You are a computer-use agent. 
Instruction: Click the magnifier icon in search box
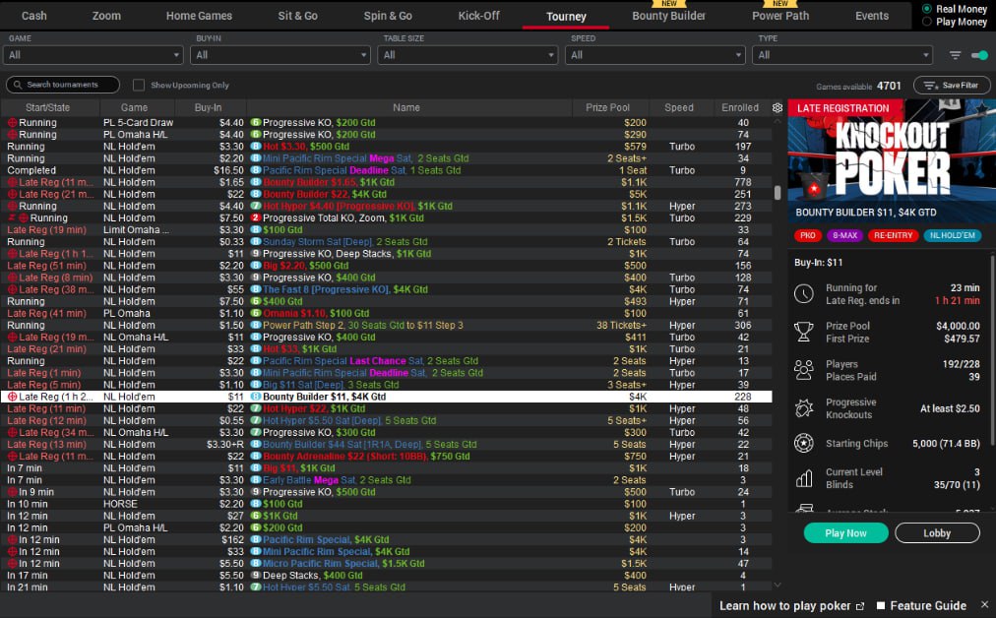tap(18, 85)
